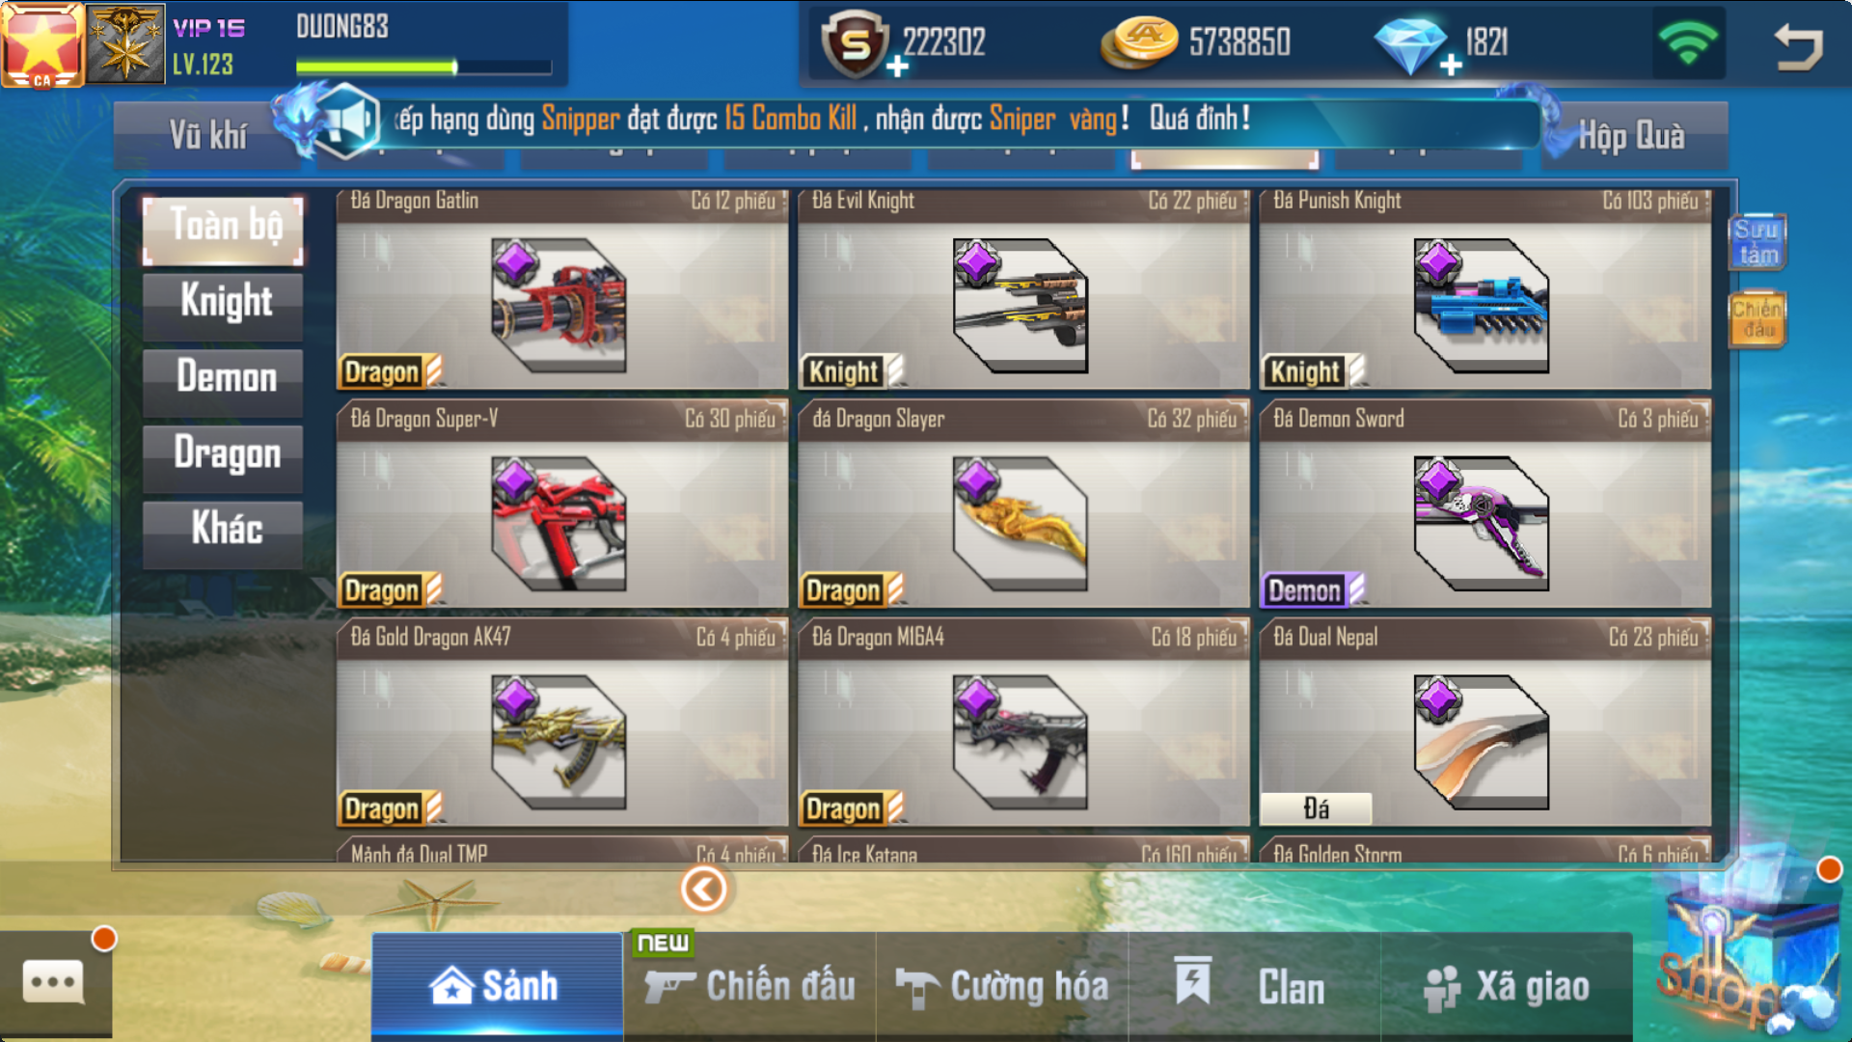Viewport: 1852px width, 1042px height.
Task: Add S-coins with the plus icon
Action: click(x=897, y=66)
